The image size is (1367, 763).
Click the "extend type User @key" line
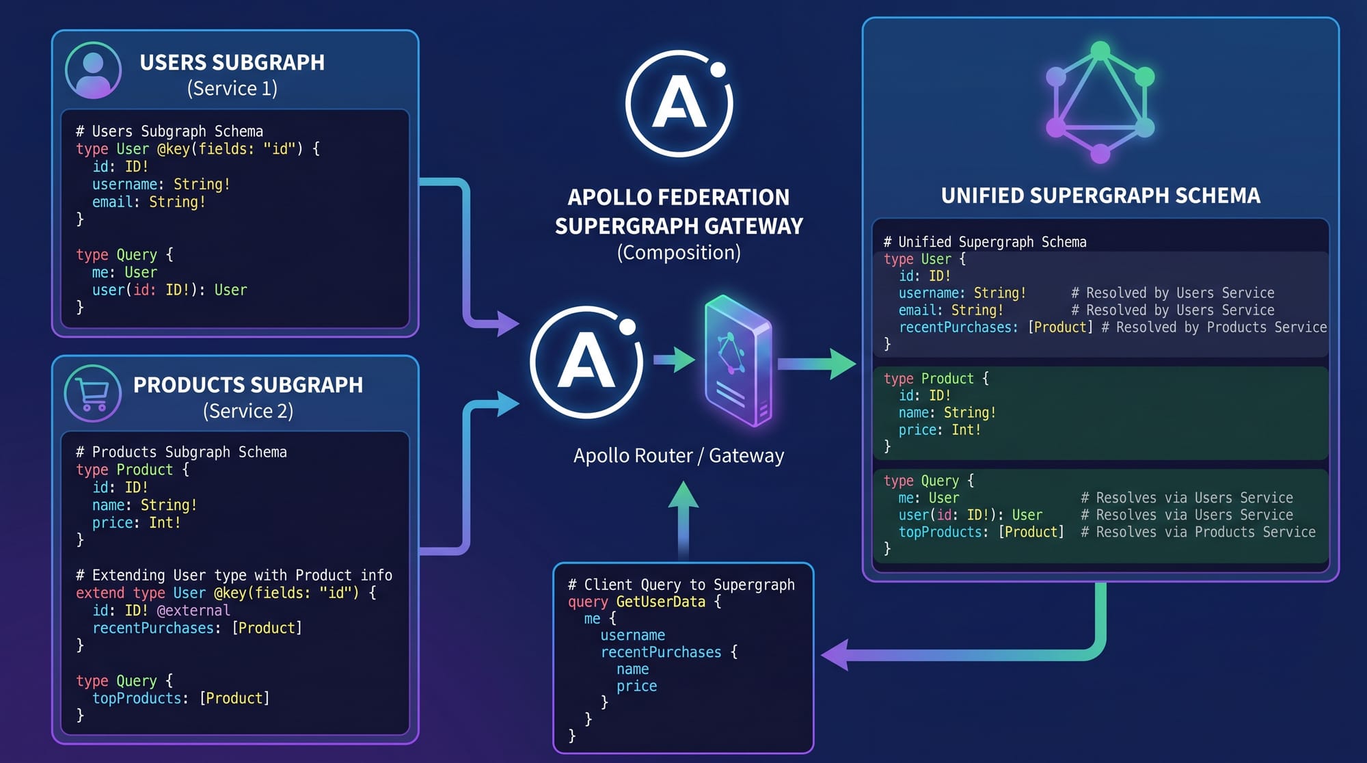(226, 593)
